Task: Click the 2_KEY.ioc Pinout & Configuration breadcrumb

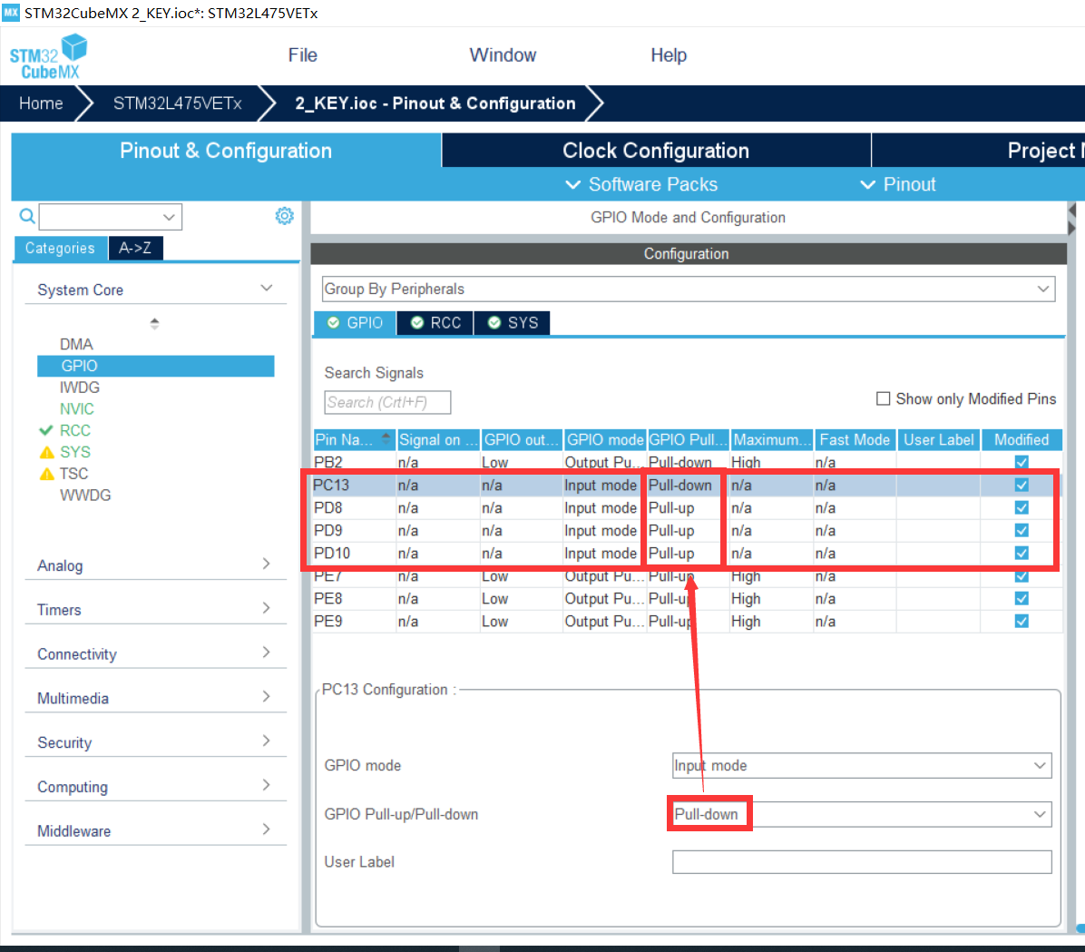Action: (435, 103)
